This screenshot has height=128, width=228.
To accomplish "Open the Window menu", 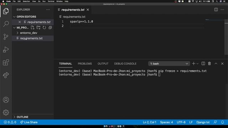I will pos(59,1).
